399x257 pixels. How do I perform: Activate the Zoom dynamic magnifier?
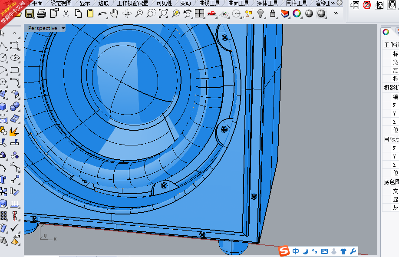138,13
